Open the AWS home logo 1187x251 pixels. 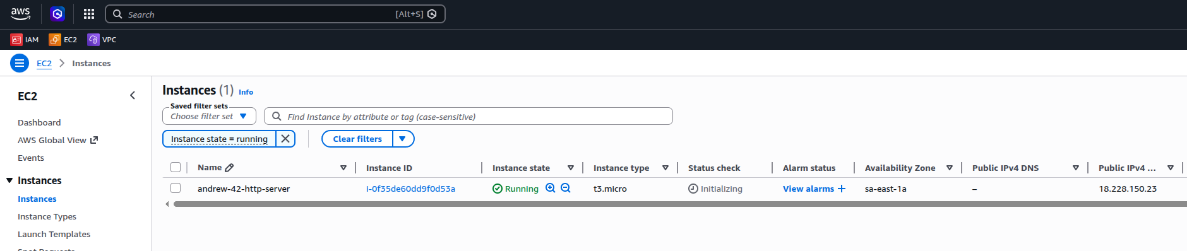(20, 13)
